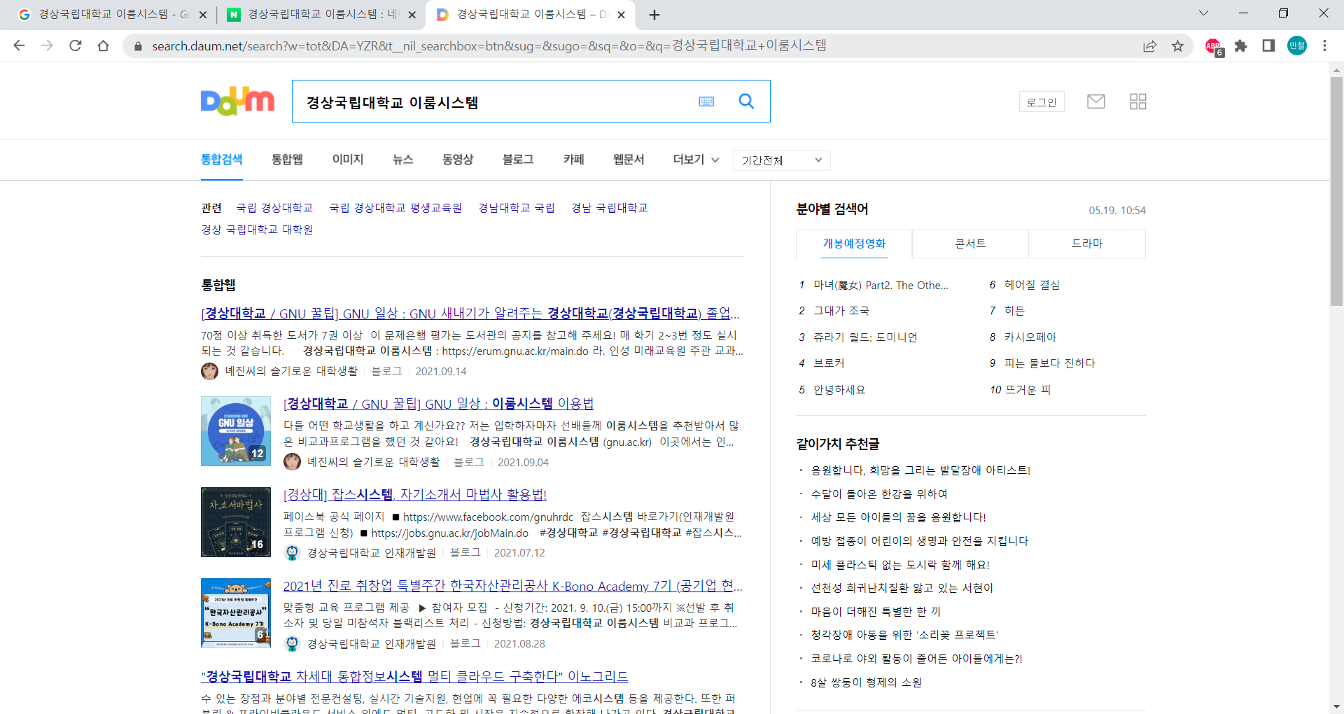This screenshot has width=1344, height=714.
Task: Go back with the browser back arrow
Action: tap(19, 45)
